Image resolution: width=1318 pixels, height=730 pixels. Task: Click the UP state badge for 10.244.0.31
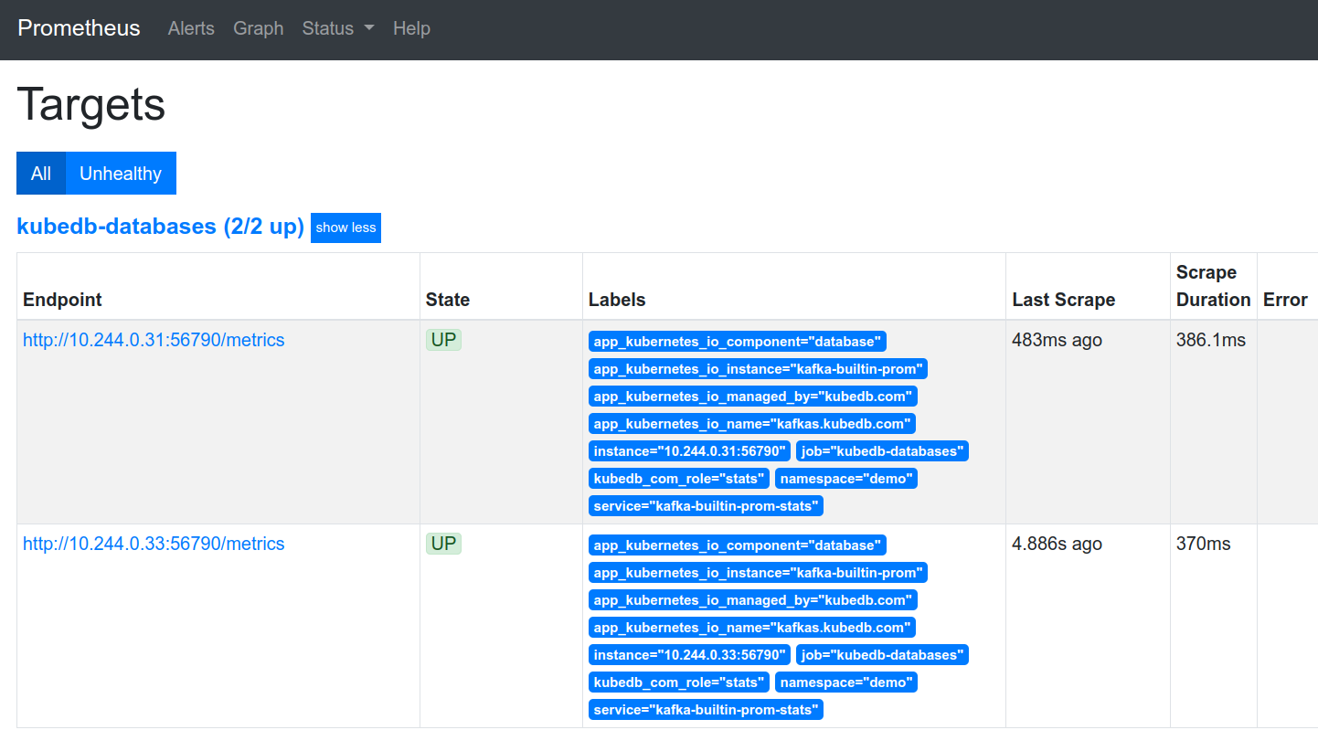pos(443,340)
